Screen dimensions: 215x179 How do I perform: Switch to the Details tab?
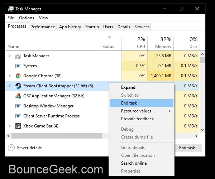[x=124, y=27]
